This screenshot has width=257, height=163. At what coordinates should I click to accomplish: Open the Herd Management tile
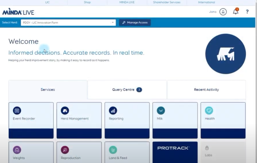coord(79,120)
